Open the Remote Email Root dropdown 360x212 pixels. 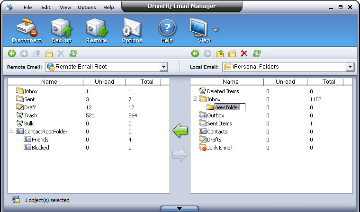164,67
